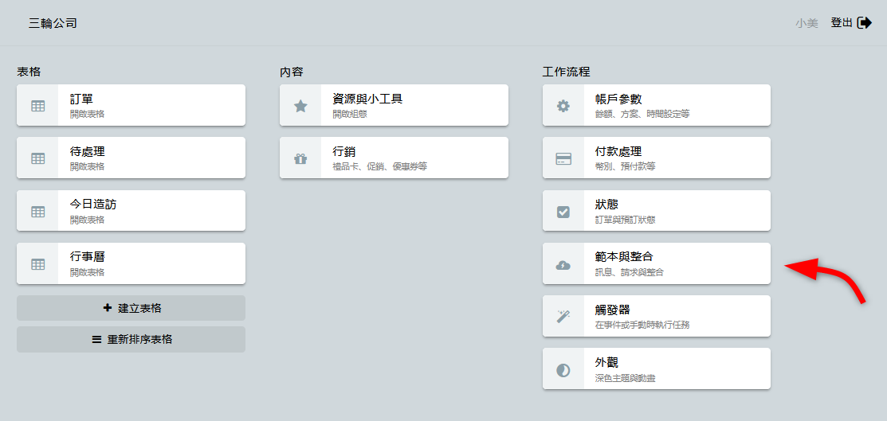Click the user name 小美
The width and height of the screenshot is (887, 421).
[x=807, y=23]
